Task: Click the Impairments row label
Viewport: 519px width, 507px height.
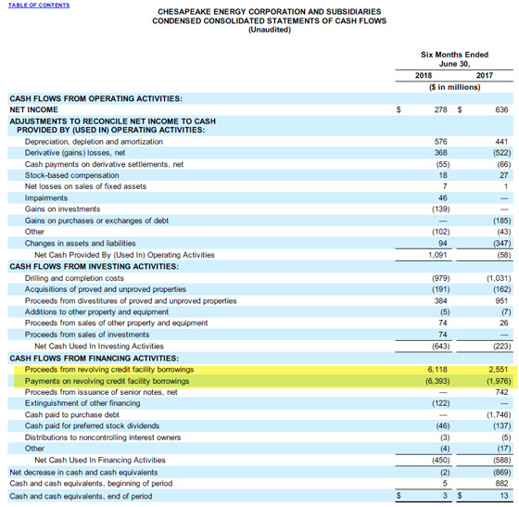Action: pos(46,198)
